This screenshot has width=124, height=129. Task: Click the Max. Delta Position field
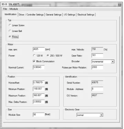(39, 102)
